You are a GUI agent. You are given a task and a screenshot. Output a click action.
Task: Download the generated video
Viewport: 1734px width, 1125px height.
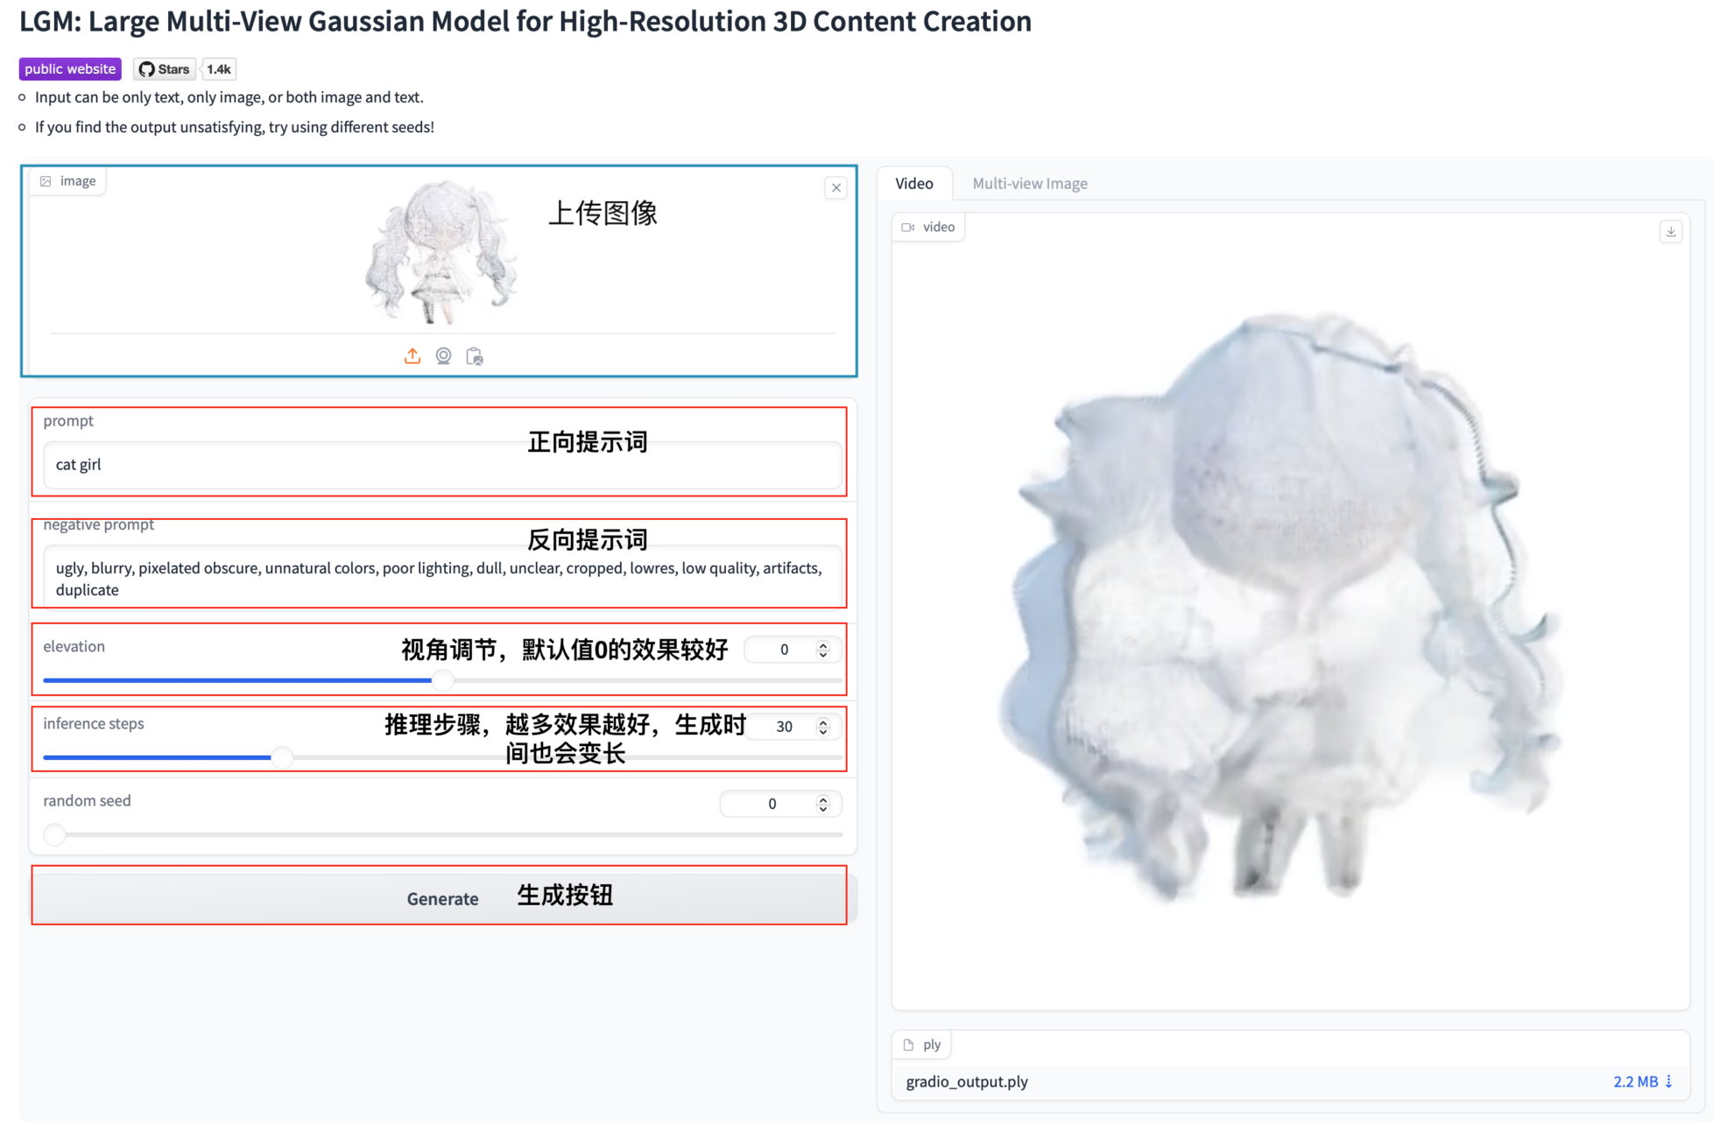click(x=1670, y=231)
